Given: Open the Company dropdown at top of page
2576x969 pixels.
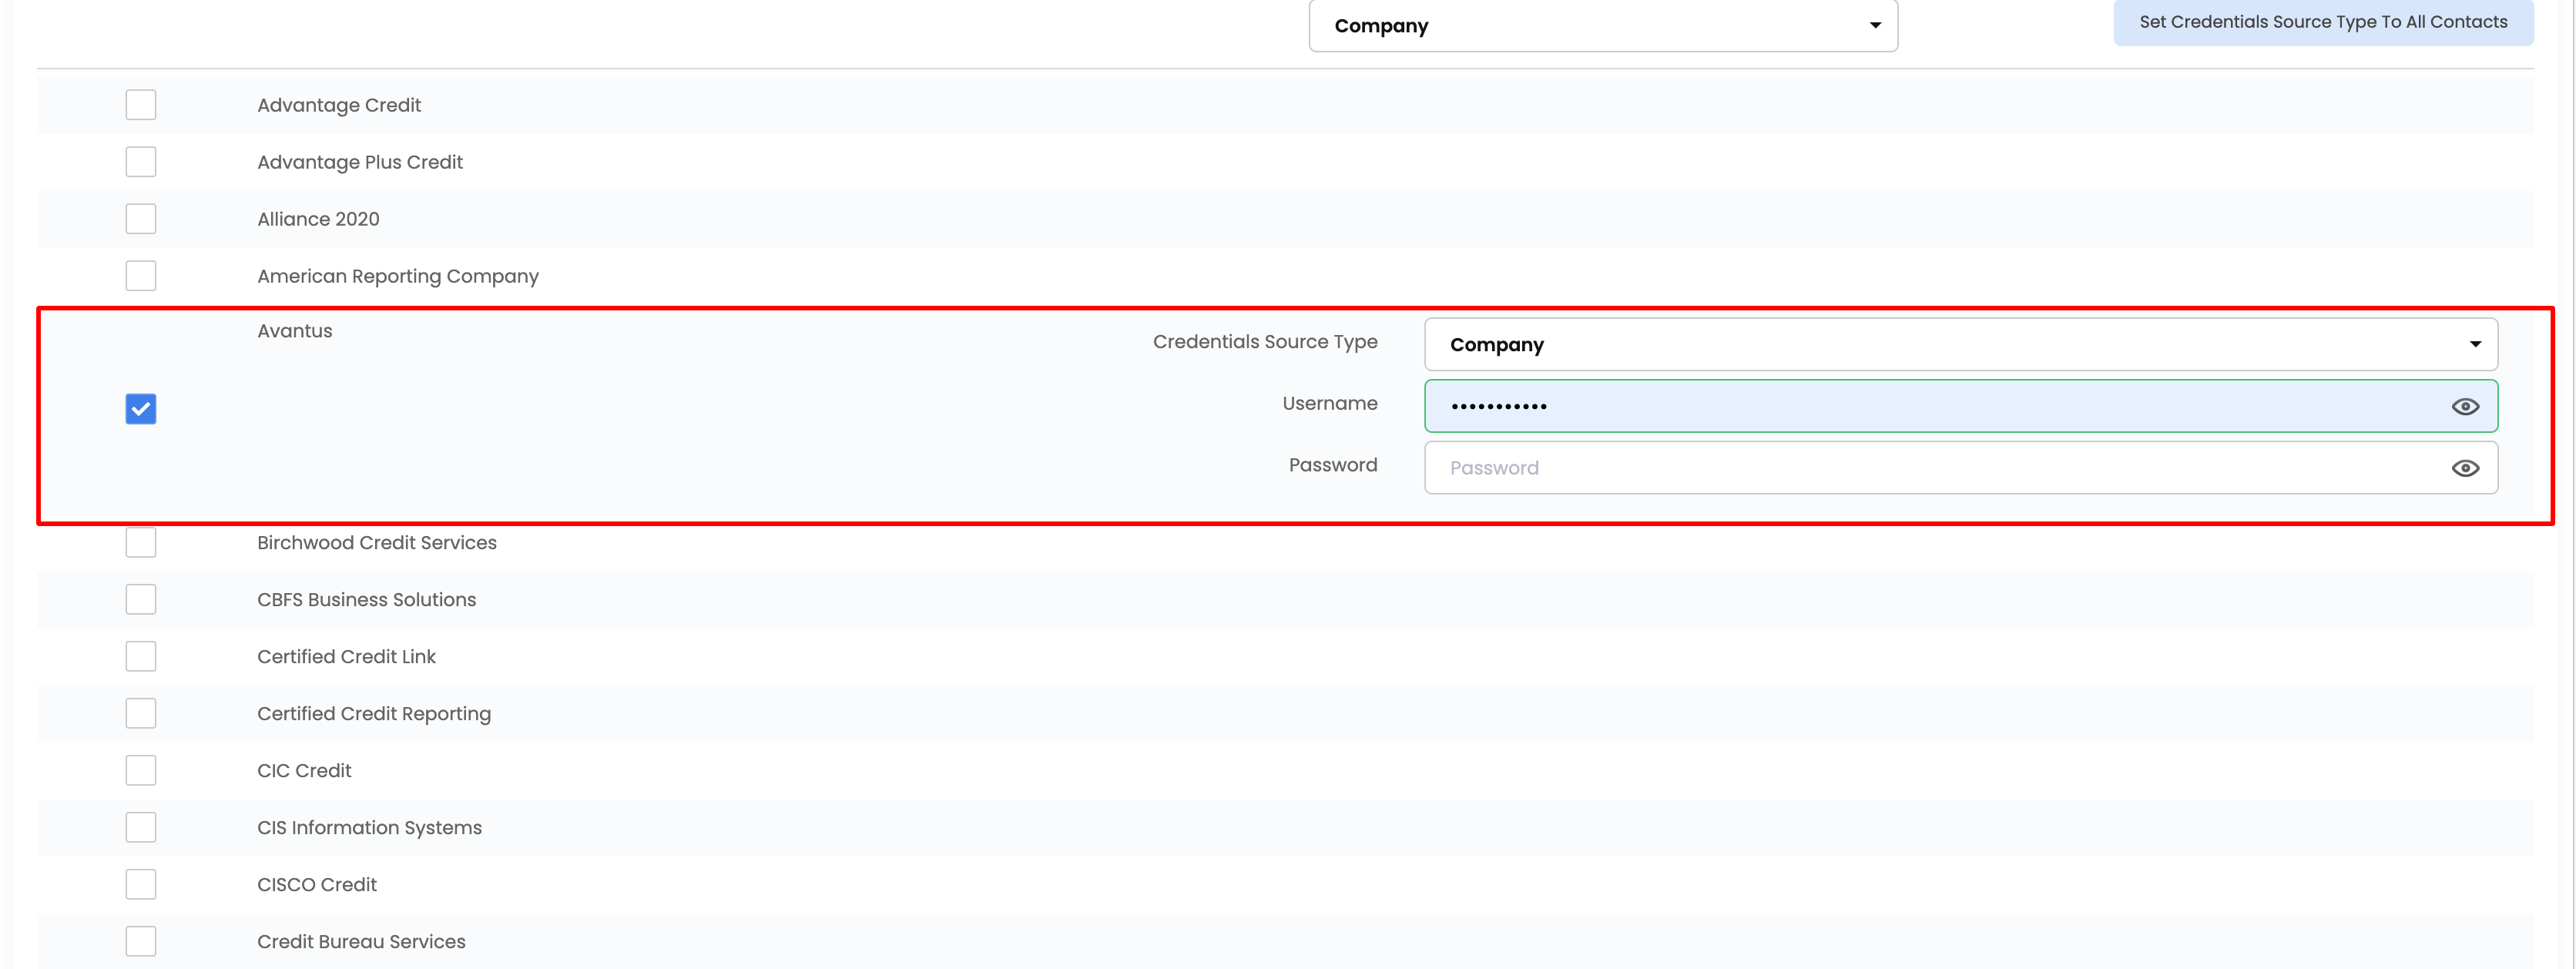Looking at the screenshot, I should 1600,25.
